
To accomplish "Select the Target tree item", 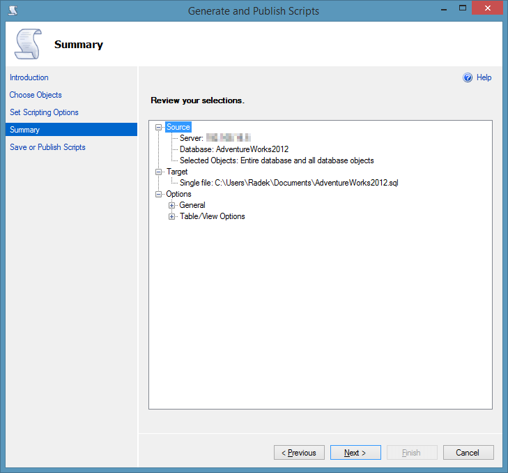I will (x=177, y=172).
